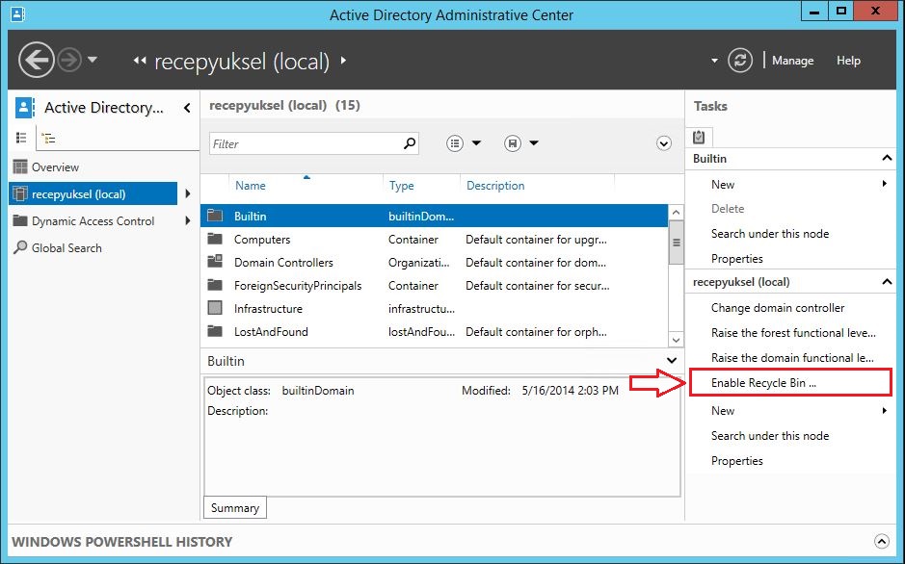
Task: Select Overview in the navigation pane
Action: click(55, 167)
